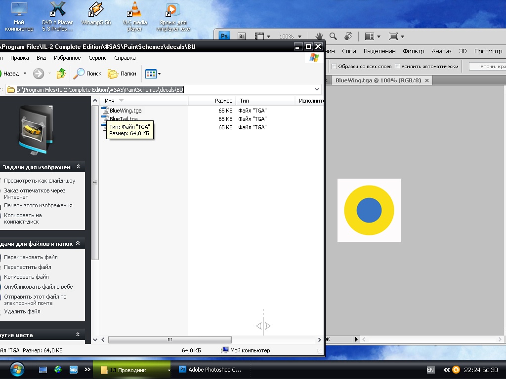The height and width of the screenshot is (379, 506).
Task: Click the sidebar vertical scrollbar thumb
Action: tap(95, 182)
